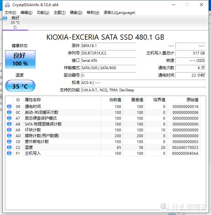
Task: Click the 当前值 column header
Action: [112, 100]
